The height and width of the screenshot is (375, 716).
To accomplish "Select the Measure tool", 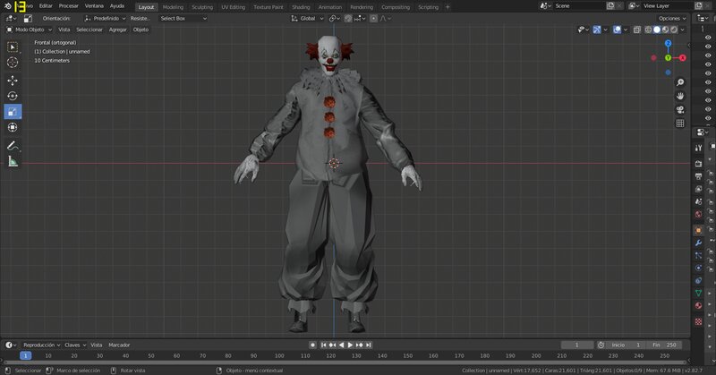I will pos(13,161).
